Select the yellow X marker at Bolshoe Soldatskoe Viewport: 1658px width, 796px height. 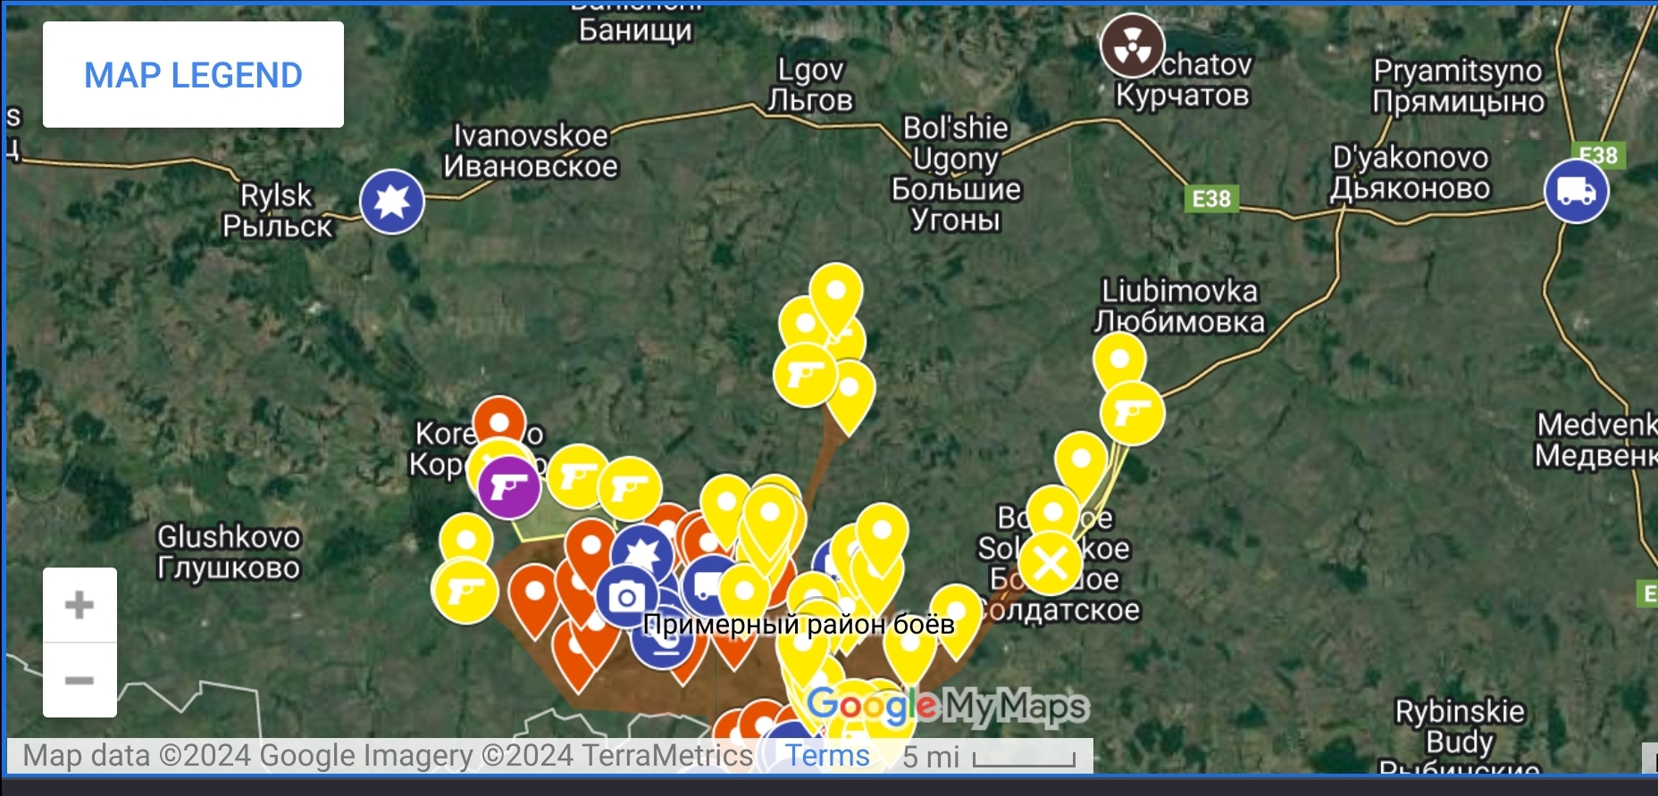tap(1051, 563)
